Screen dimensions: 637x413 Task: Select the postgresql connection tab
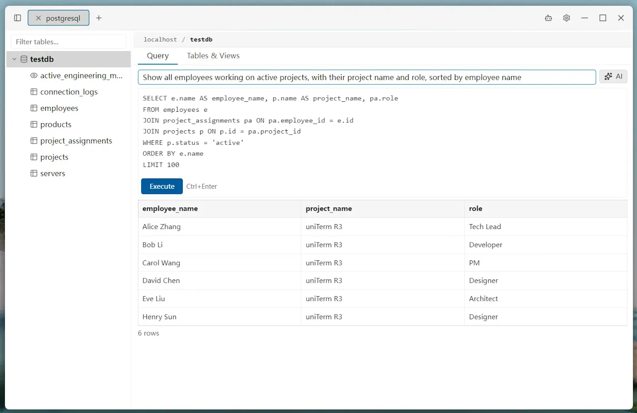pyautogui.click(x=59, y=18)
